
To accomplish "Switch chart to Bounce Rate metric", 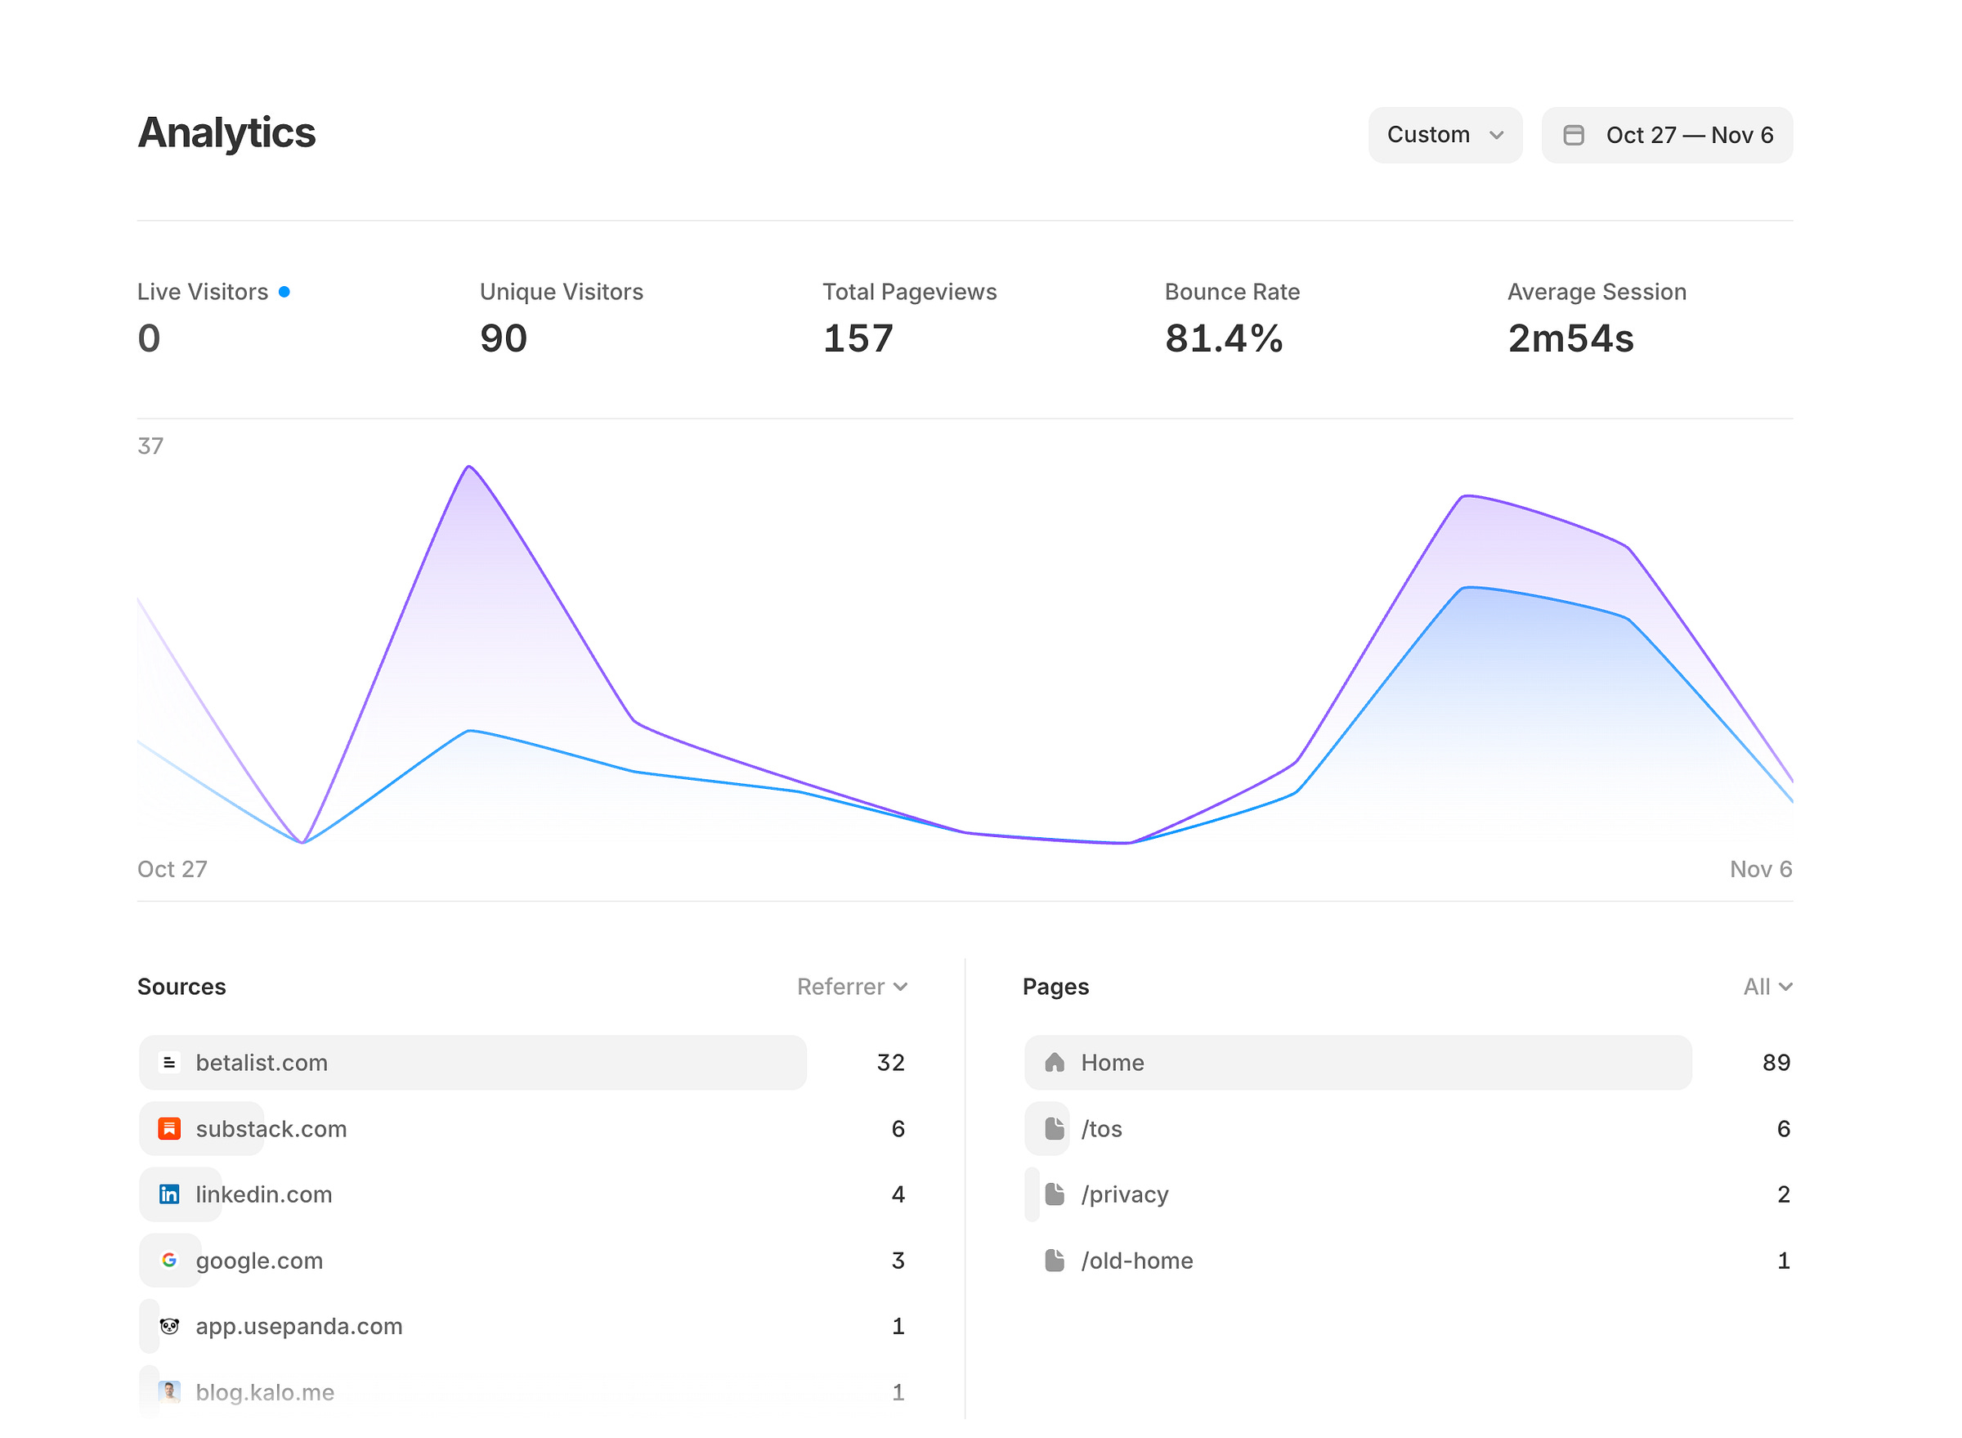I will click(x=1231, y=318).
